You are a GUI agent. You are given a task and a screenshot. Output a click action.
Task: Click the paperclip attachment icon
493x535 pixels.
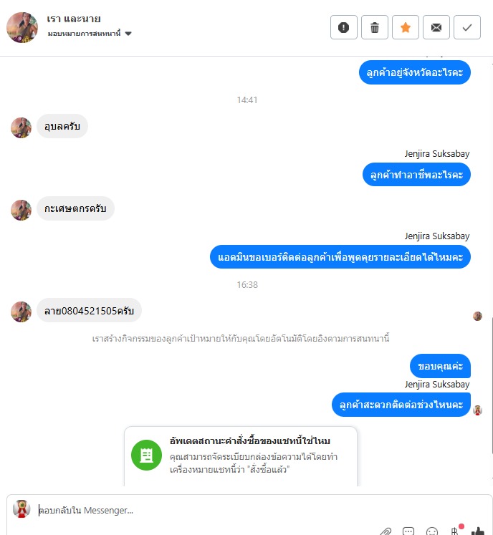coord(386,531)
